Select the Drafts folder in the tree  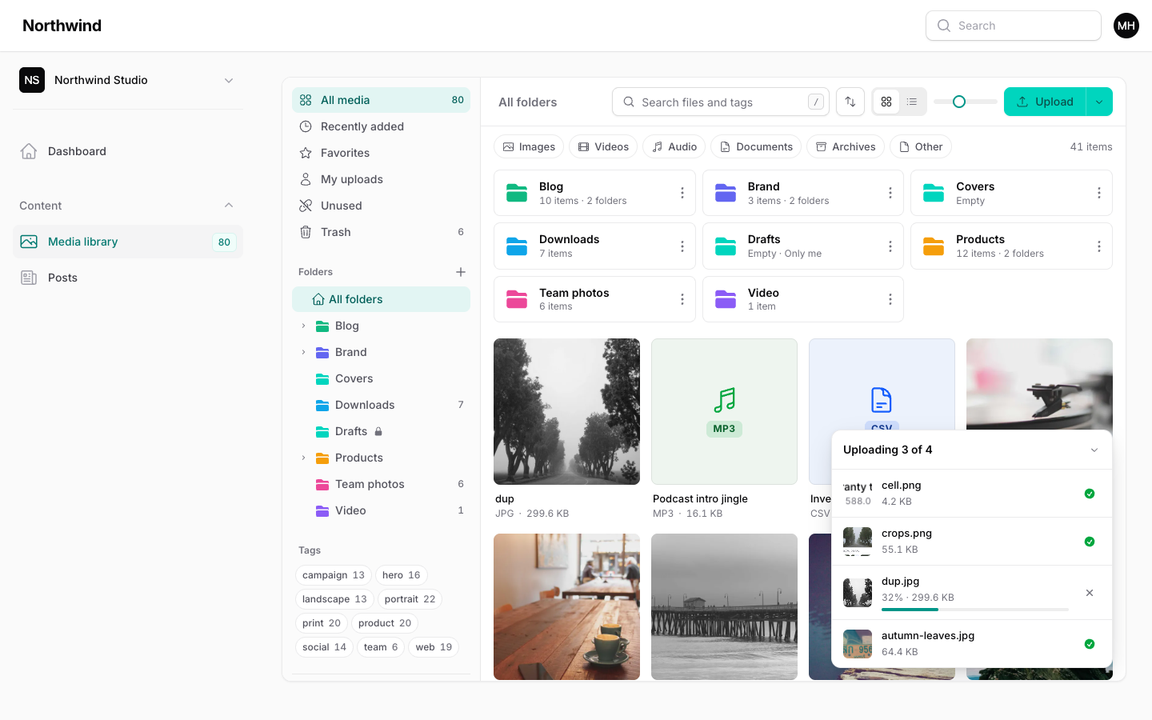click(x=381, y=431)
